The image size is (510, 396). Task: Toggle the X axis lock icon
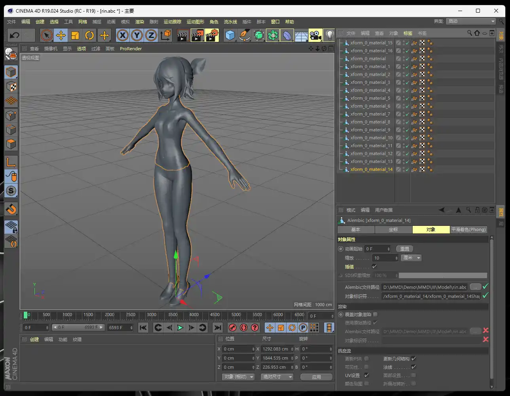[123, 35]
